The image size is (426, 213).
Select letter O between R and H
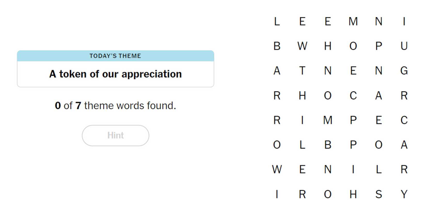pyautogui.click(x=328, y=194)
